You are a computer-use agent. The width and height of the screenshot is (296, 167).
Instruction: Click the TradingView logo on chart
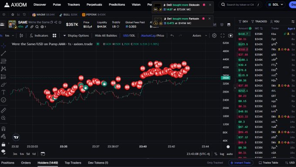point(16,137)
